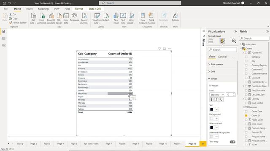Open Build visual pane icon
Image resolution: width=270 pixels, height=151 pixels.
pos(211,41)
